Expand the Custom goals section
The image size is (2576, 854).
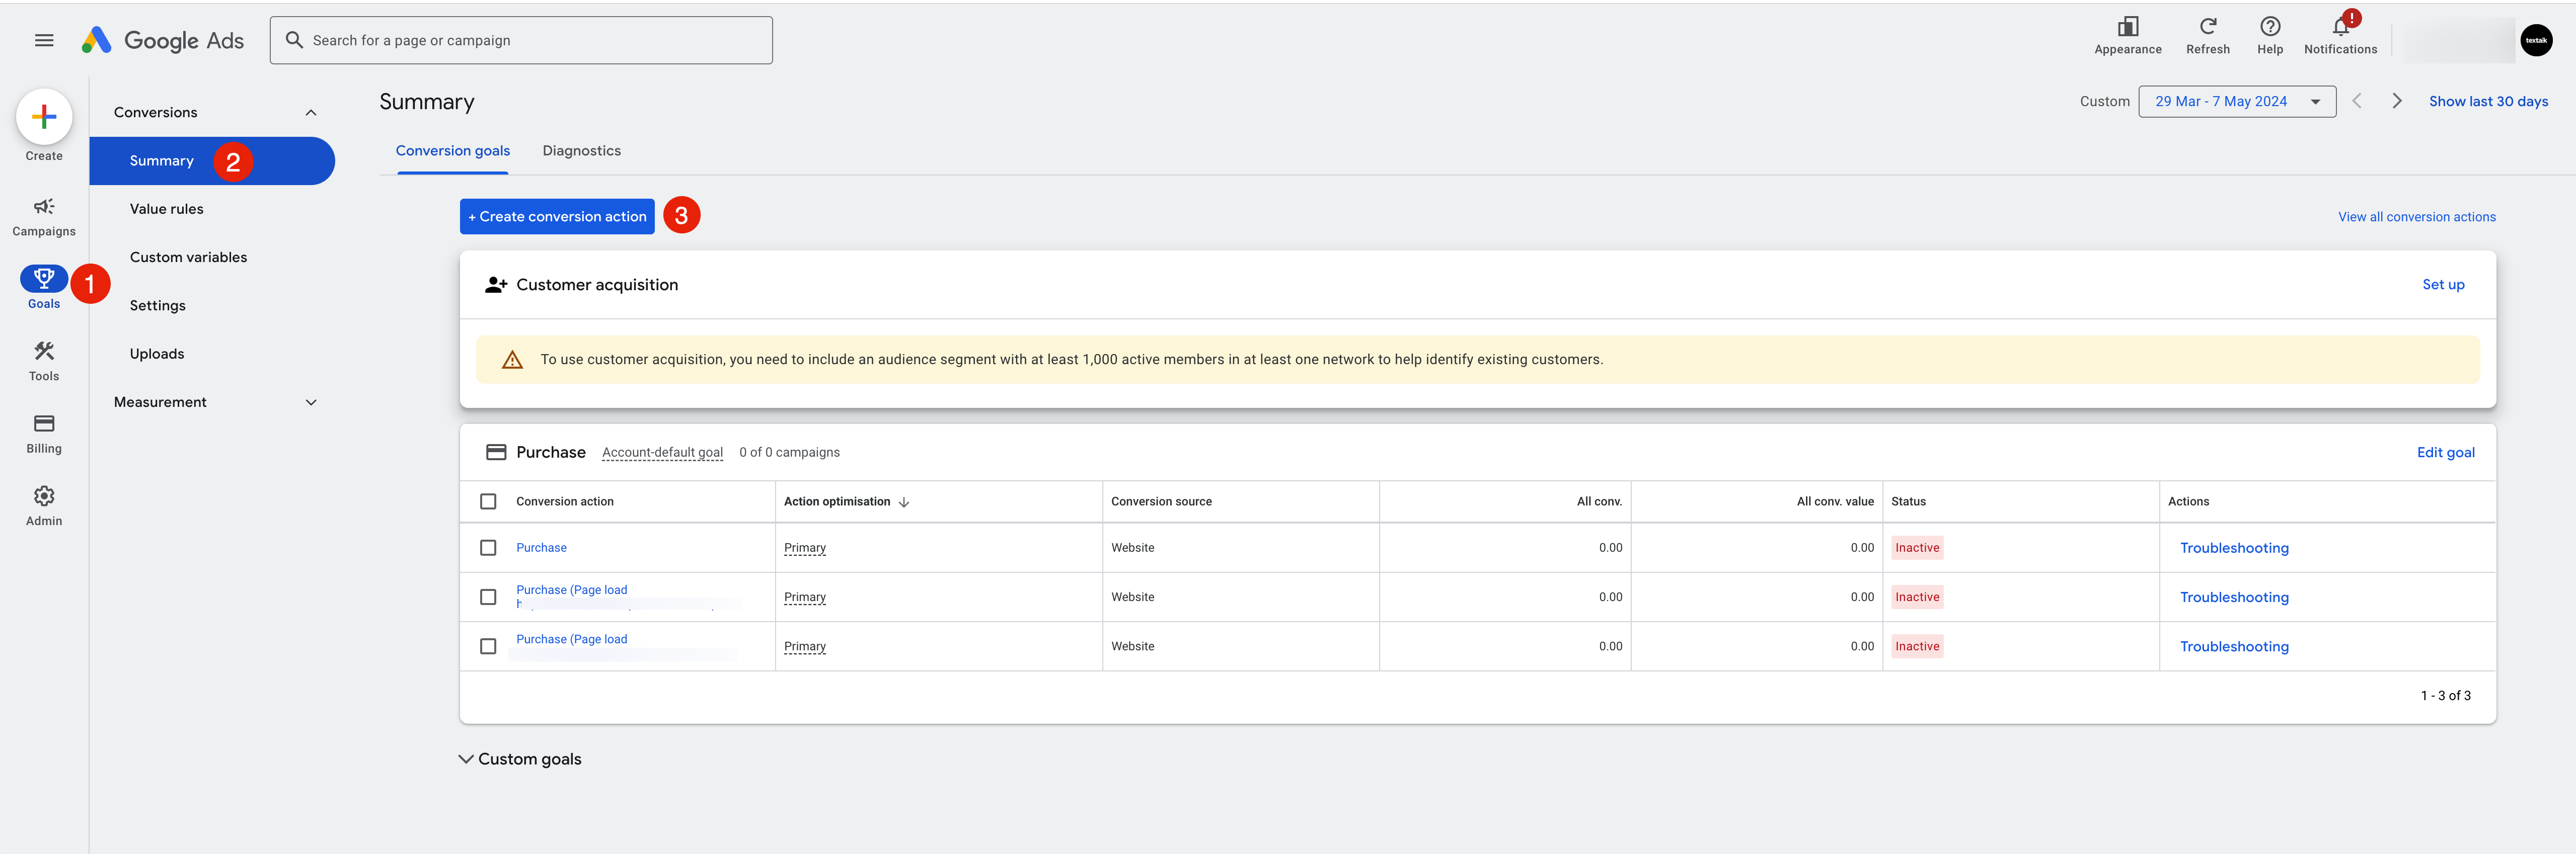[520, 759]
